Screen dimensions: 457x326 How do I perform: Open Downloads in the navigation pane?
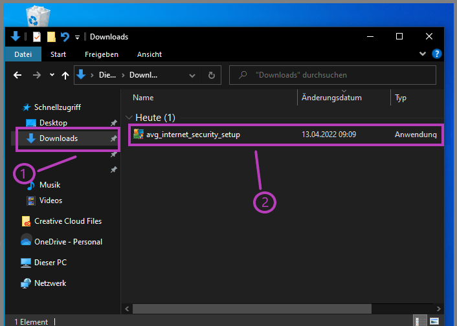click(59, 138)
